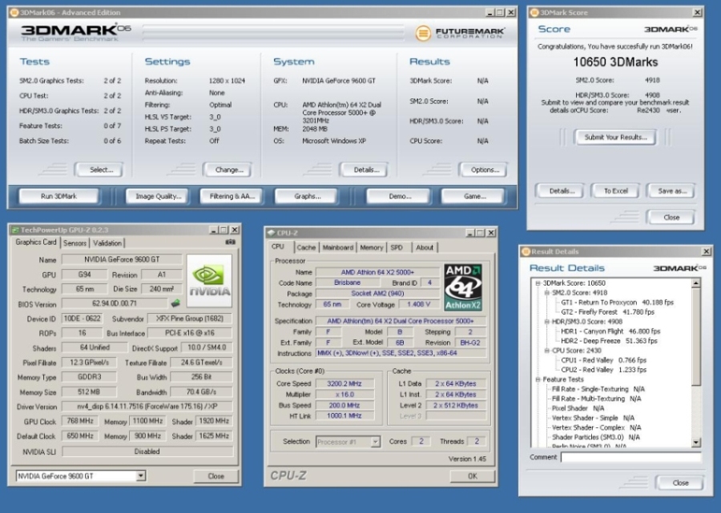The image size is (721, 513).
Task: Click Submit Your Results button
Action: pos(615,137)
